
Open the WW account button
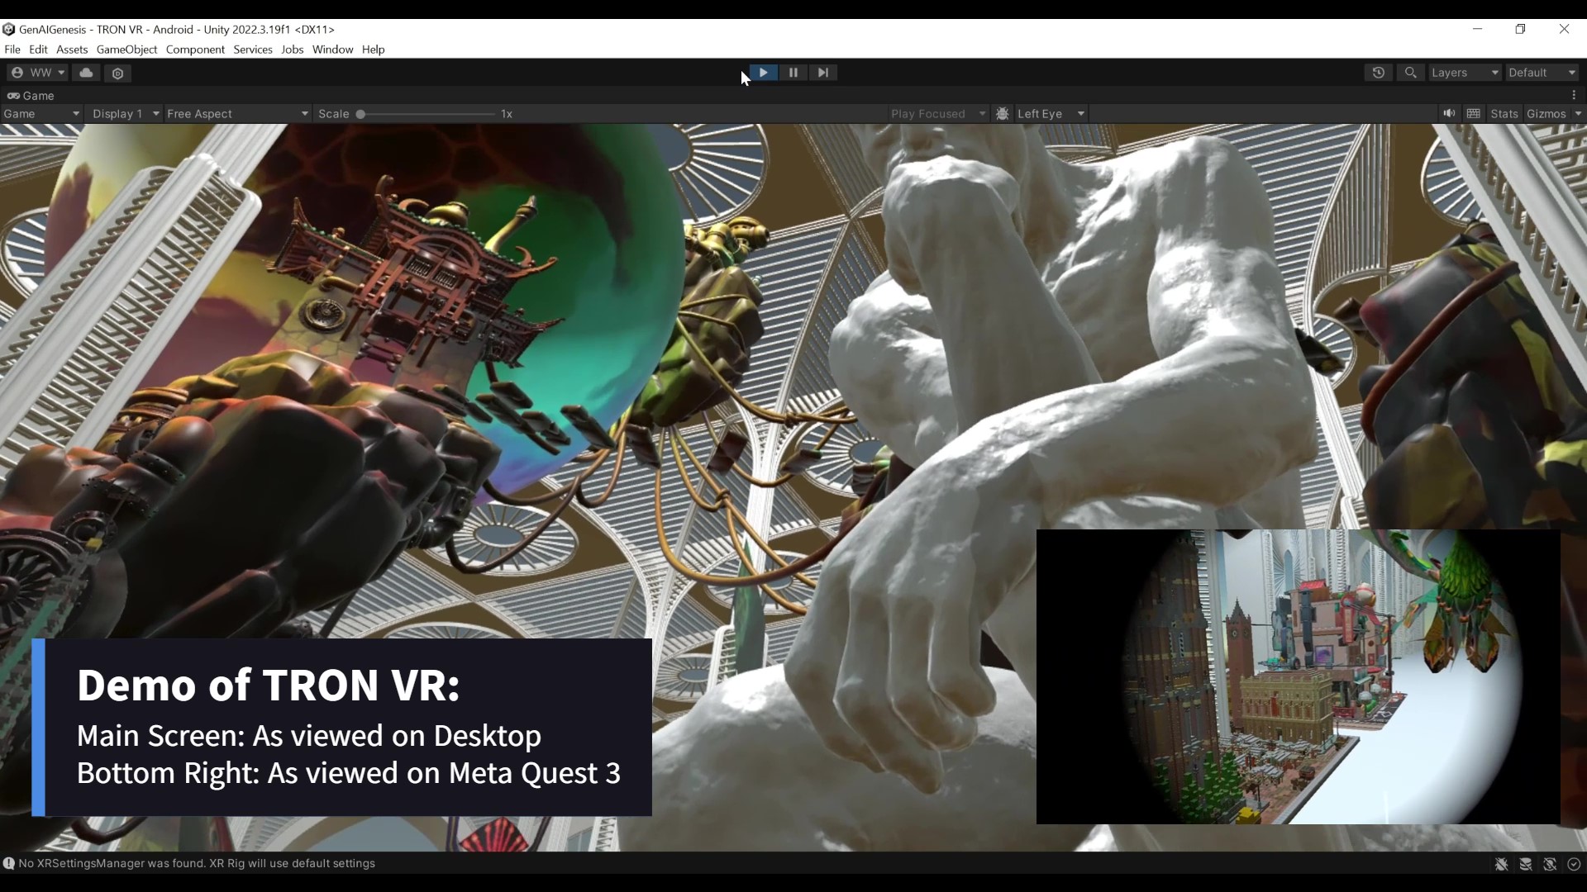(x=39, y=73)
